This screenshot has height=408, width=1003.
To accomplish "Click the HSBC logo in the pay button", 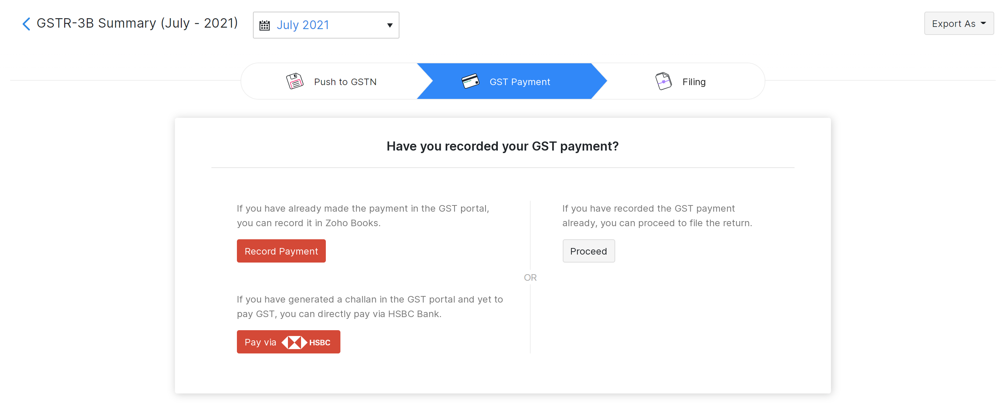I will click(306, 342).
